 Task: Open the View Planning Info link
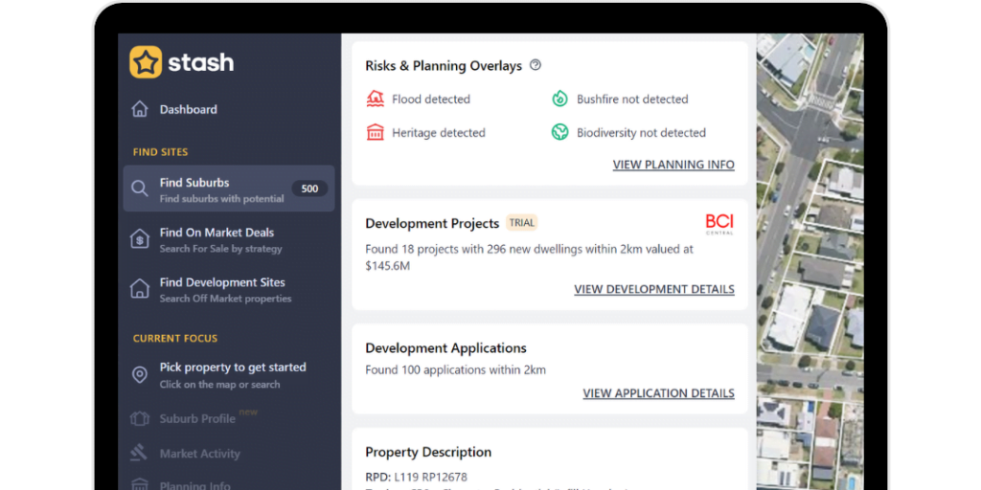pos(673,165)
